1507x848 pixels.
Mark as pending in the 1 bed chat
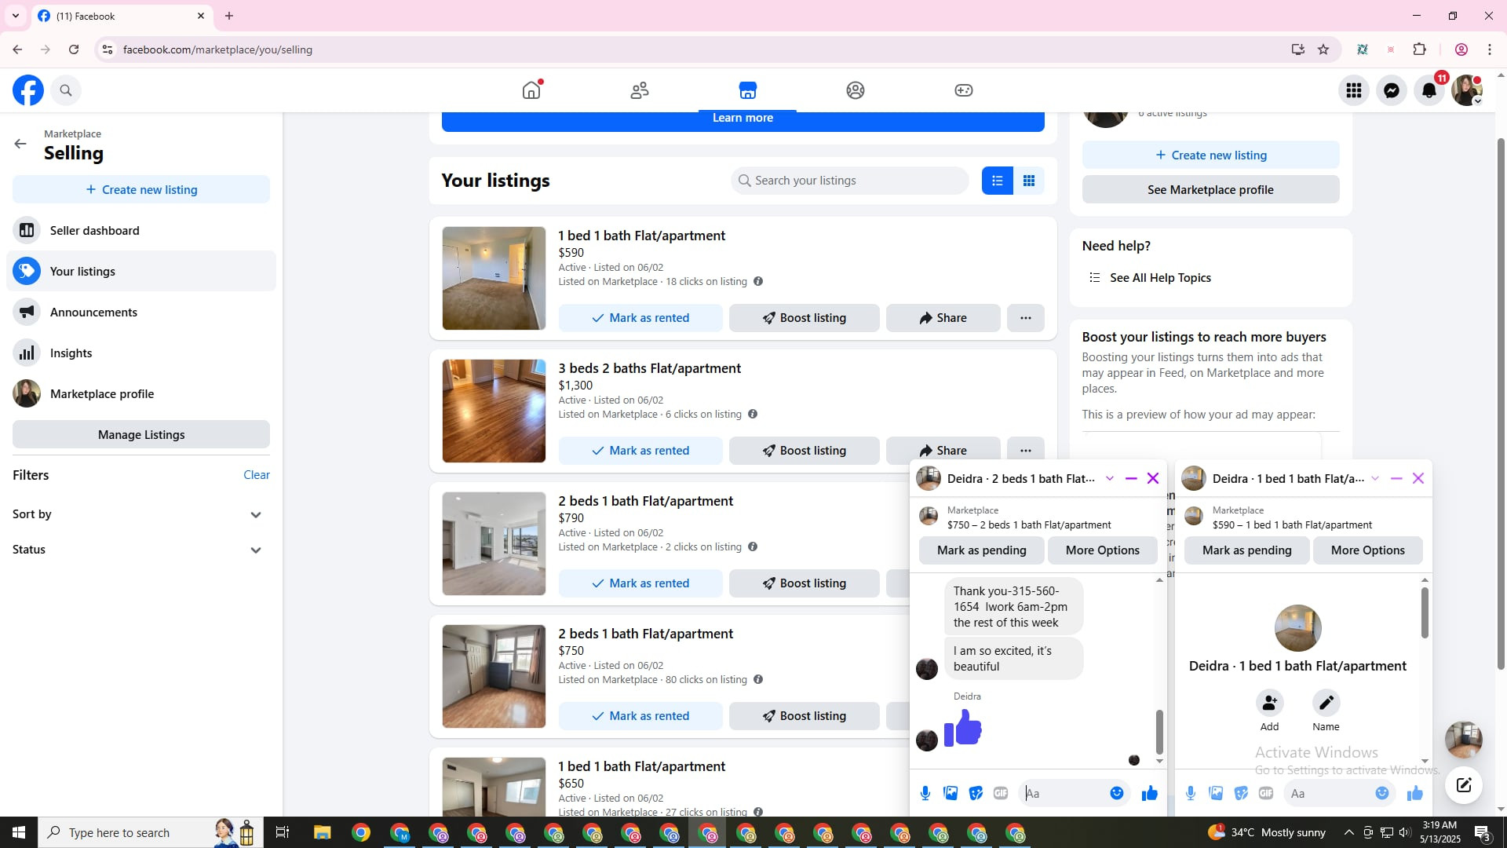click(1247, 550)
